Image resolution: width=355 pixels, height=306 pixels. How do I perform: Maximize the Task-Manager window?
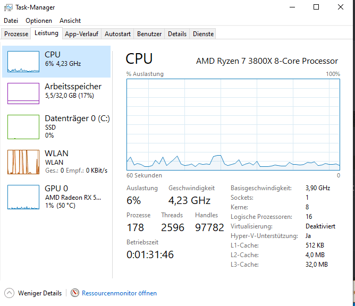(316, 7)
